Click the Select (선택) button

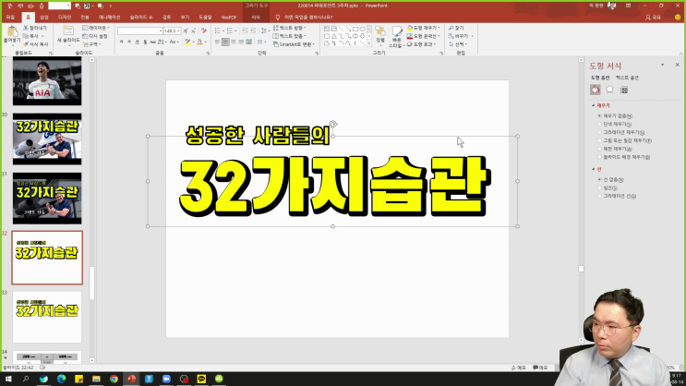point(458,44)
